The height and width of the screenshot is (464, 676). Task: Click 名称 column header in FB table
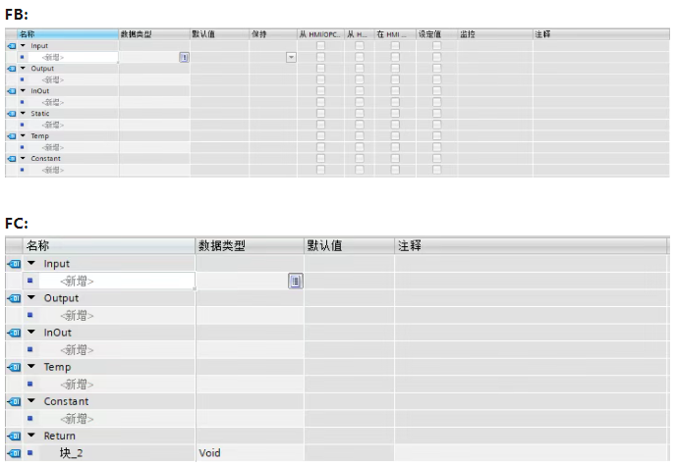[68, 34]
